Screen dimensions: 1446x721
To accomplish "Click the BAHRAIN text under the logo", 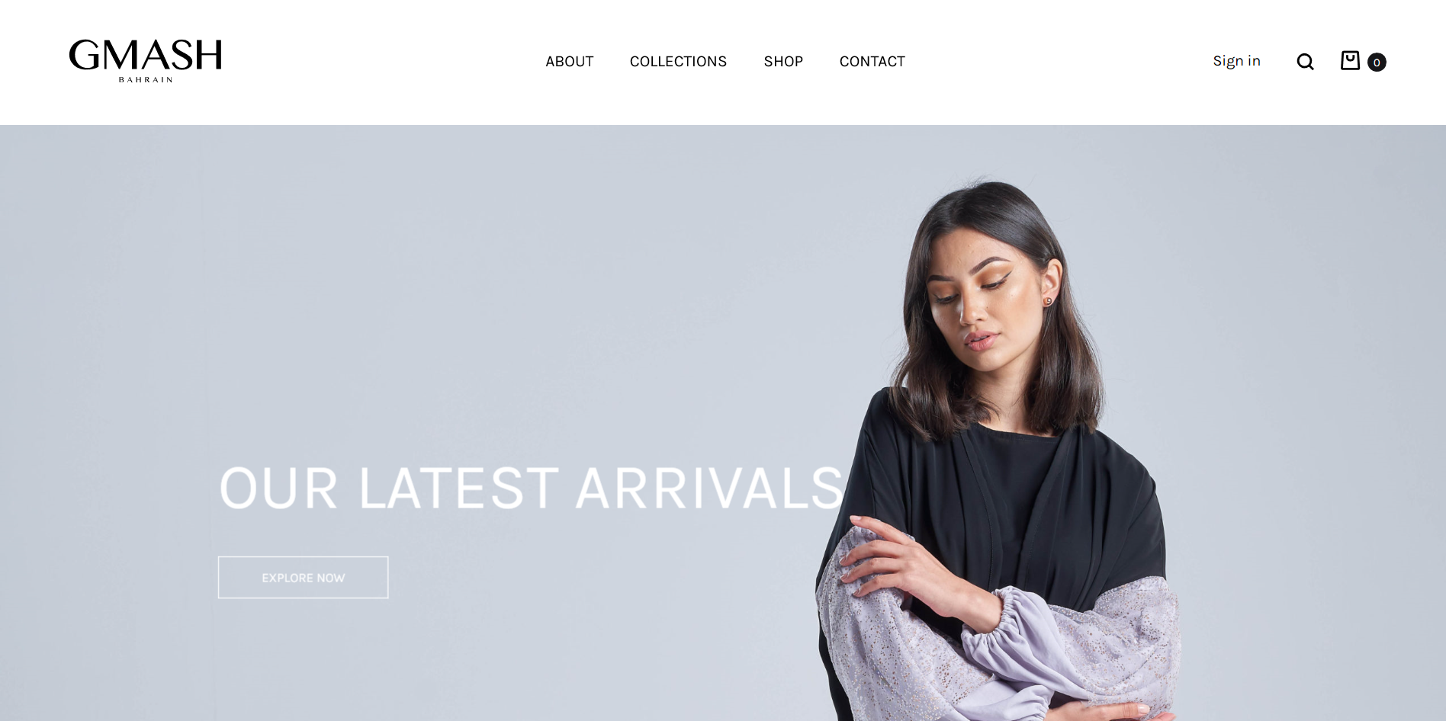I will point(146,79).
